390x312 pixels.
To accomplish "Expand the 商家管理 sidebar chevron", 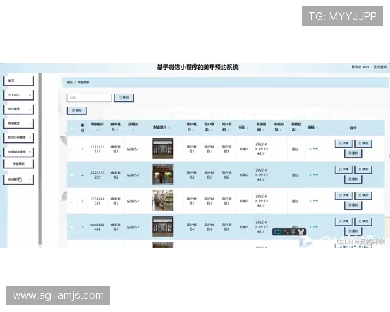I will [30, 123].
